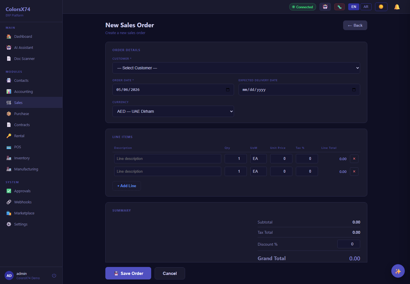Open the expected delivery date calendar picker

pos(354,90)
